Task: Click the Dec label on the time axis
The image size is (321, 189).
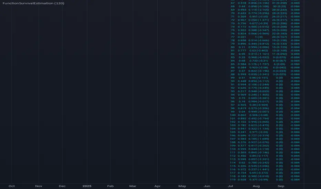Action: pos(62,186)
